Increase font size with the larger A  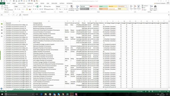click(29, 6)
